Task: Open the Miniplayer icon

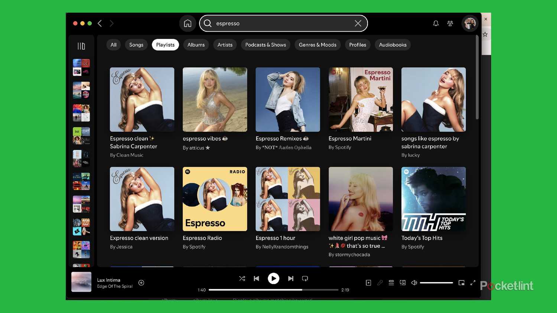Action: (461, 283)
